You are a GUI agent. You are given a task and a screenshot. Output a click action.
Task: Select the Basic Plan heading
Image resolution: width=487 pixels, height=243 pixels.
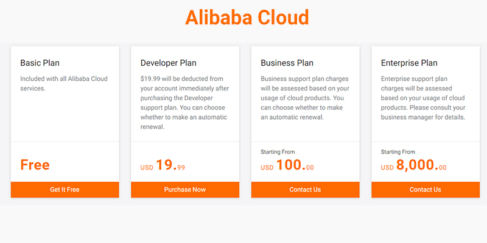(40, 63)
